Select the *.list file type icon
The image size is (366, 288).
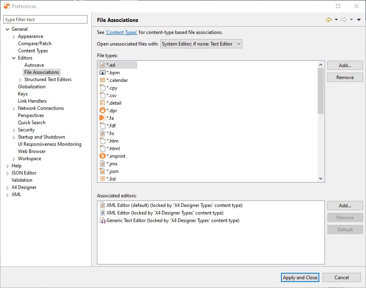pos(102,179)
